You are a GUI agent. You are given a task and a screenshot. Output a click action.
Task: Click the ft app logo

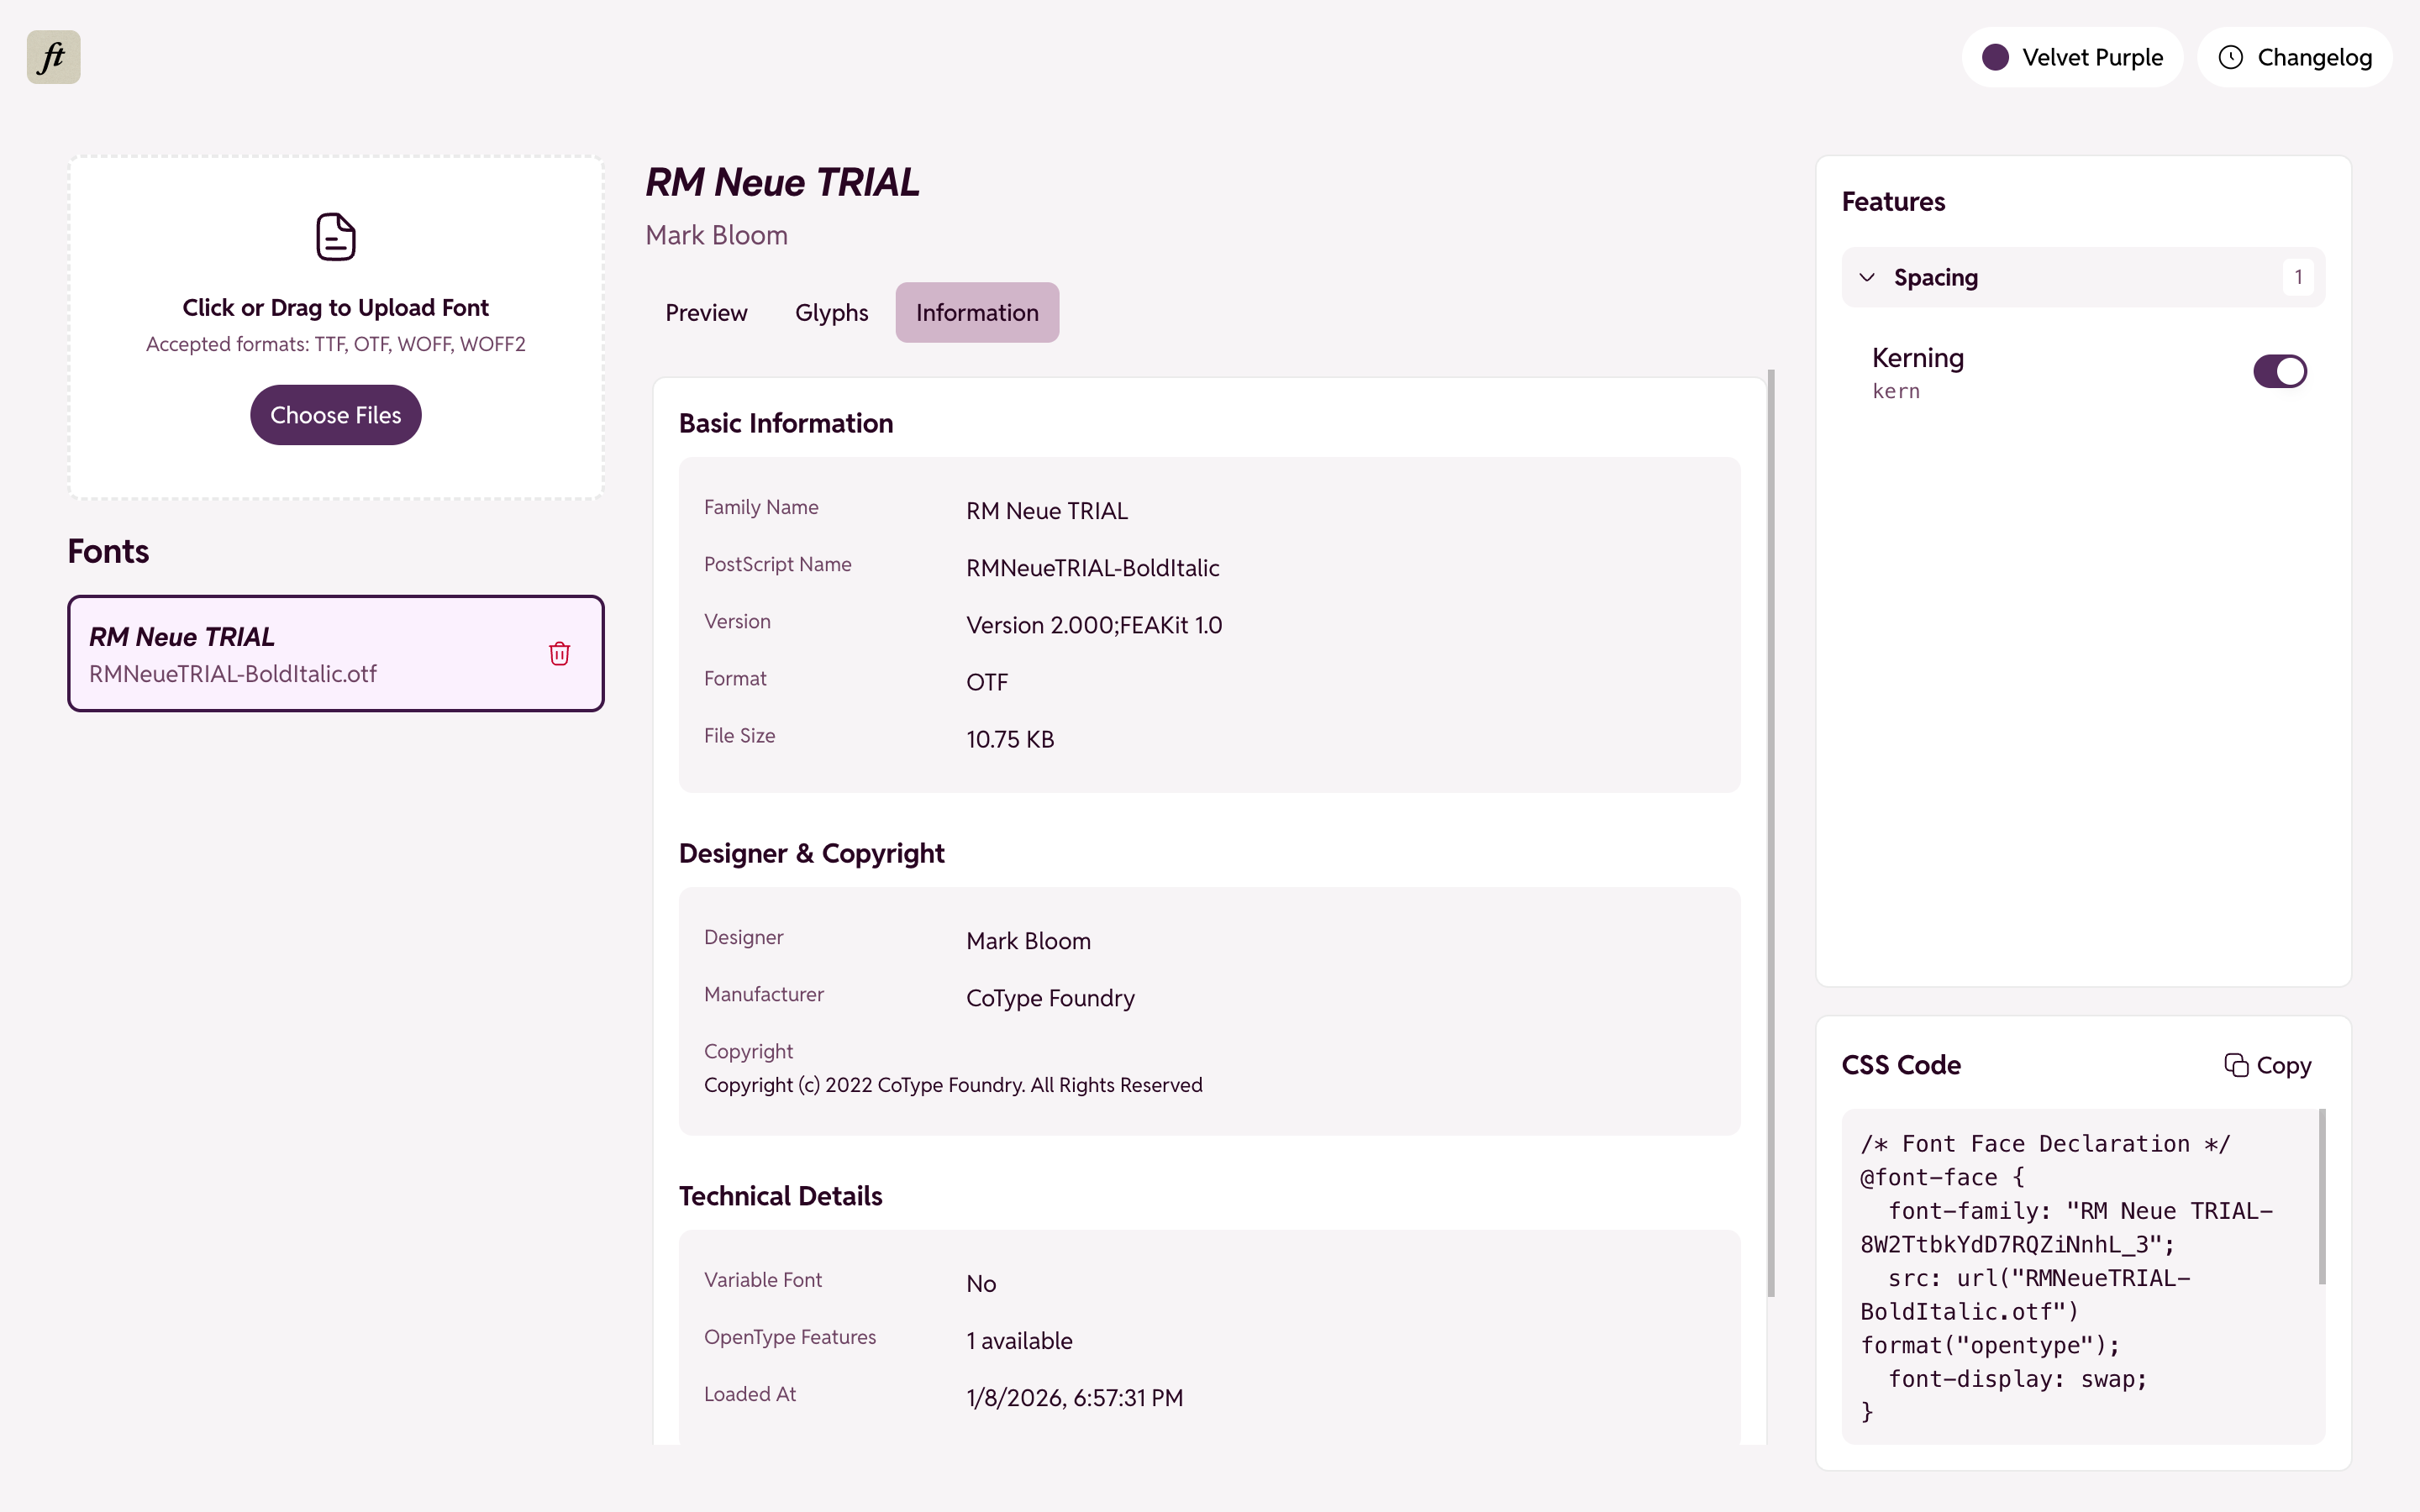click(x=52, y=57)
